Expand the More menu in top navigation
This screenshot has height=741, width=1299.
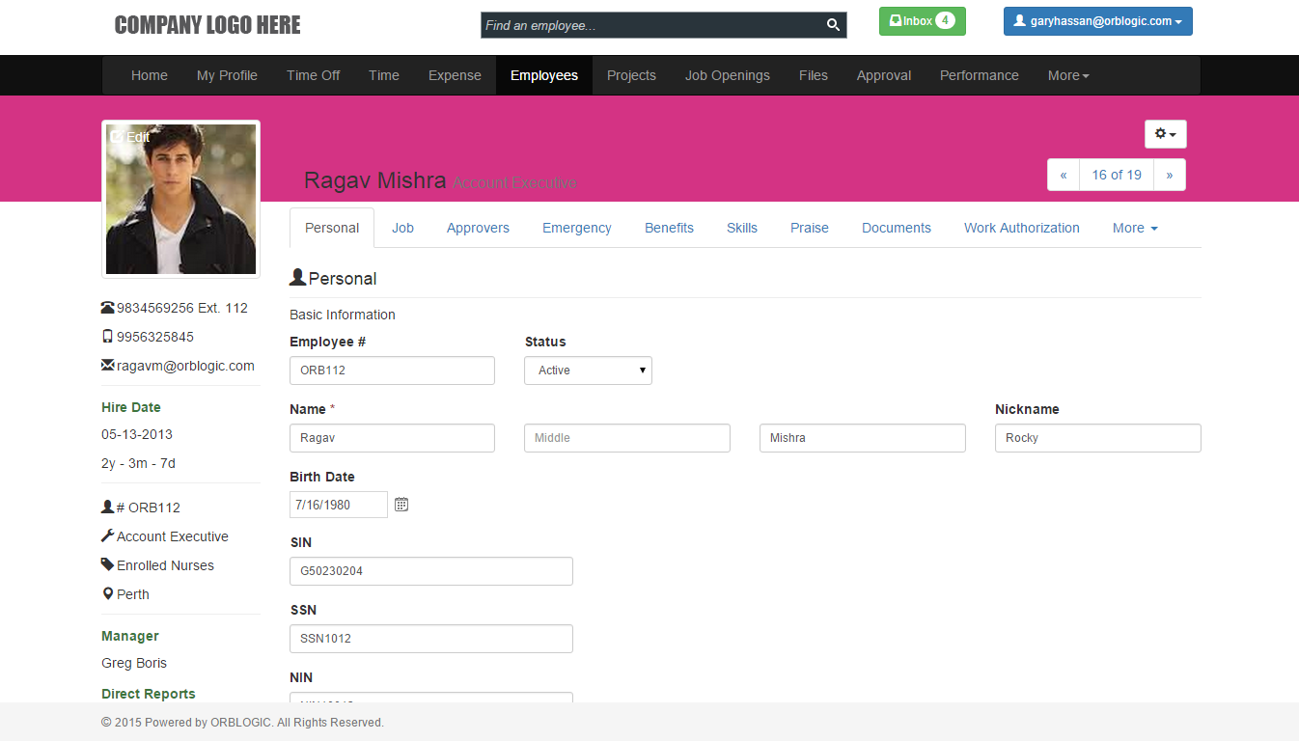point(1068,75)
